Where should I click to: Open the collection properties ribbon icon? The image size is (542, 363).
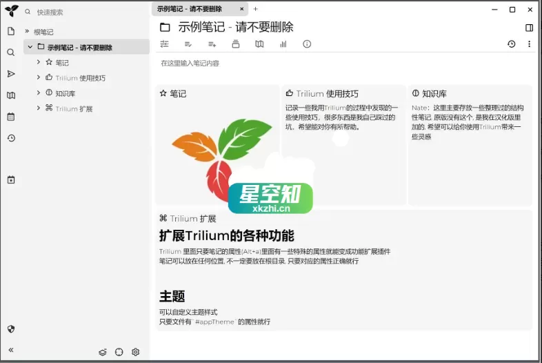(236, 44)
